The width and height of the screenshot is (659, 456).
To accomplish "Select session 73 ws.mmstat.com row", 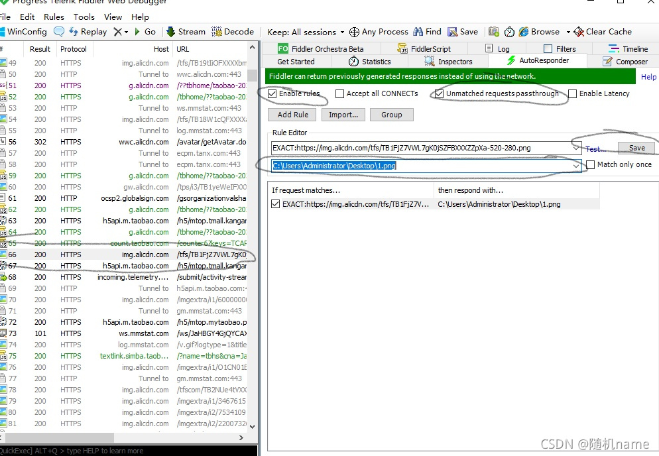I will tap(123, 333).
